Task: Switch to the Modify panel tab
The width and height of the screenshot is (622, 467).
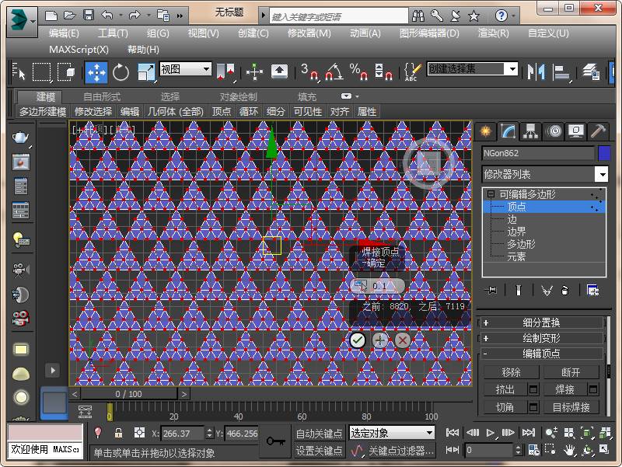Action: (x=508, y=131)
